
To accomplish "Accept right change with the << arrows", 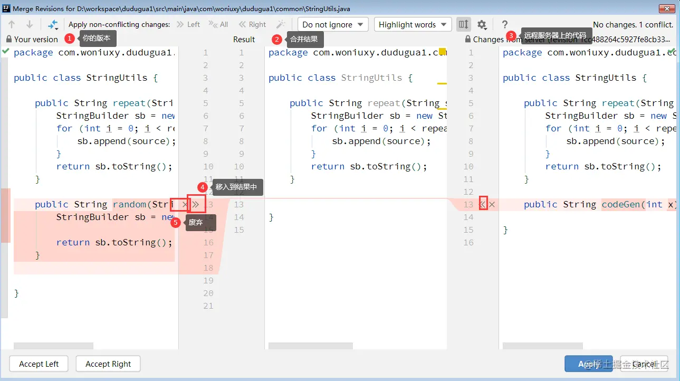I will coord(482,204).
